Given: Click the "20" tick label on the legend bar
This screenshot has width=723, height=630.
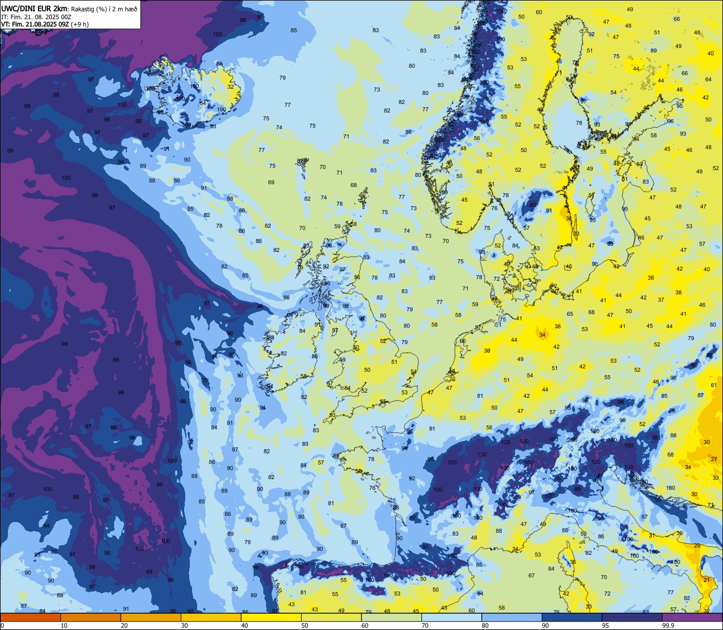Looking at the screenshot, I should click(x=124, y=625).
